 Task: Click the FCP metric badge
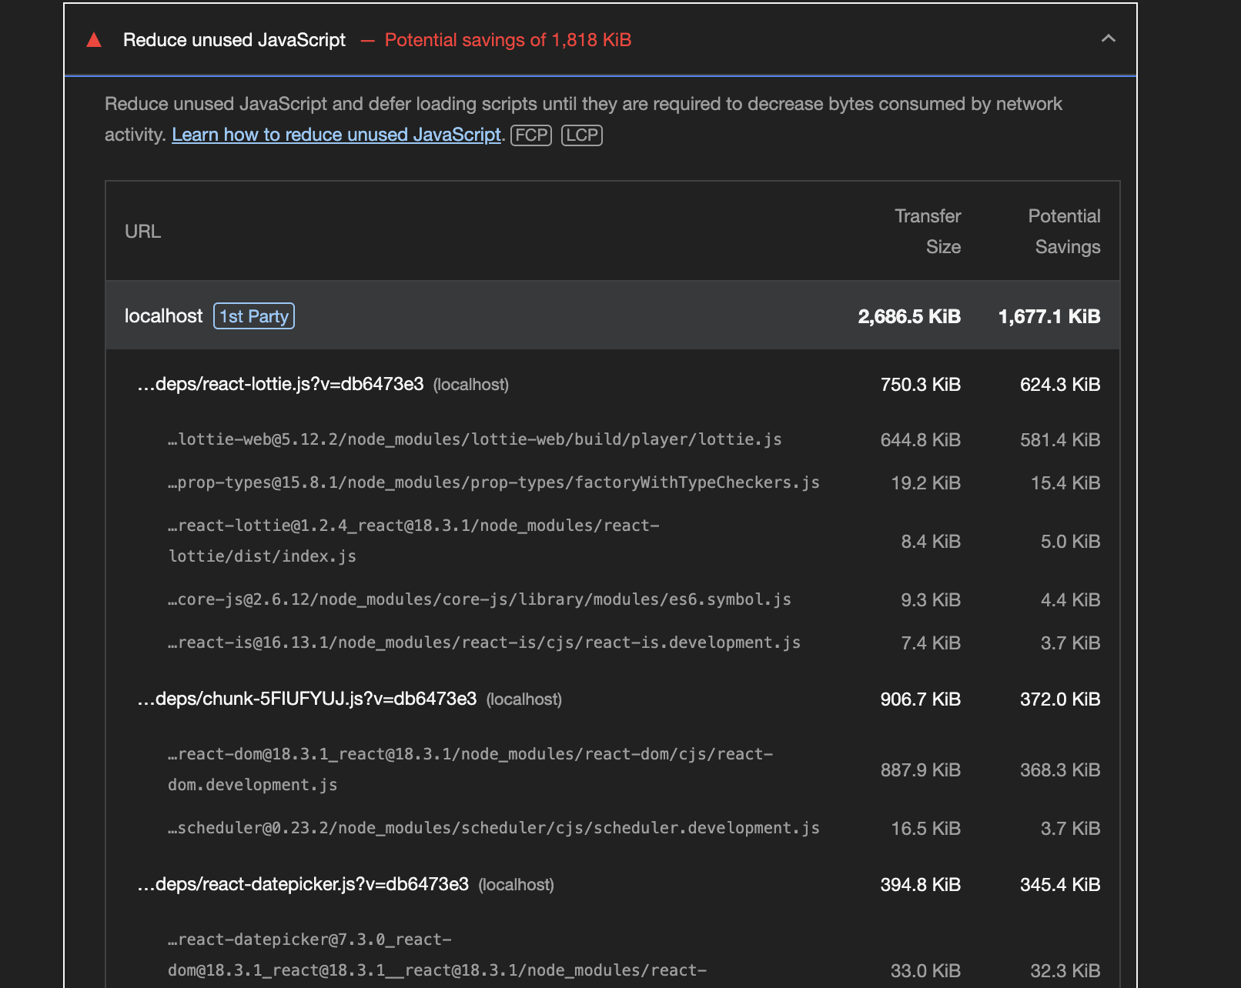tap(531, 135)
